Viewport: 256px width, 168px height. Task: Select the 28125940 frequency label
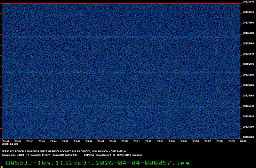[x=248, y=2]
